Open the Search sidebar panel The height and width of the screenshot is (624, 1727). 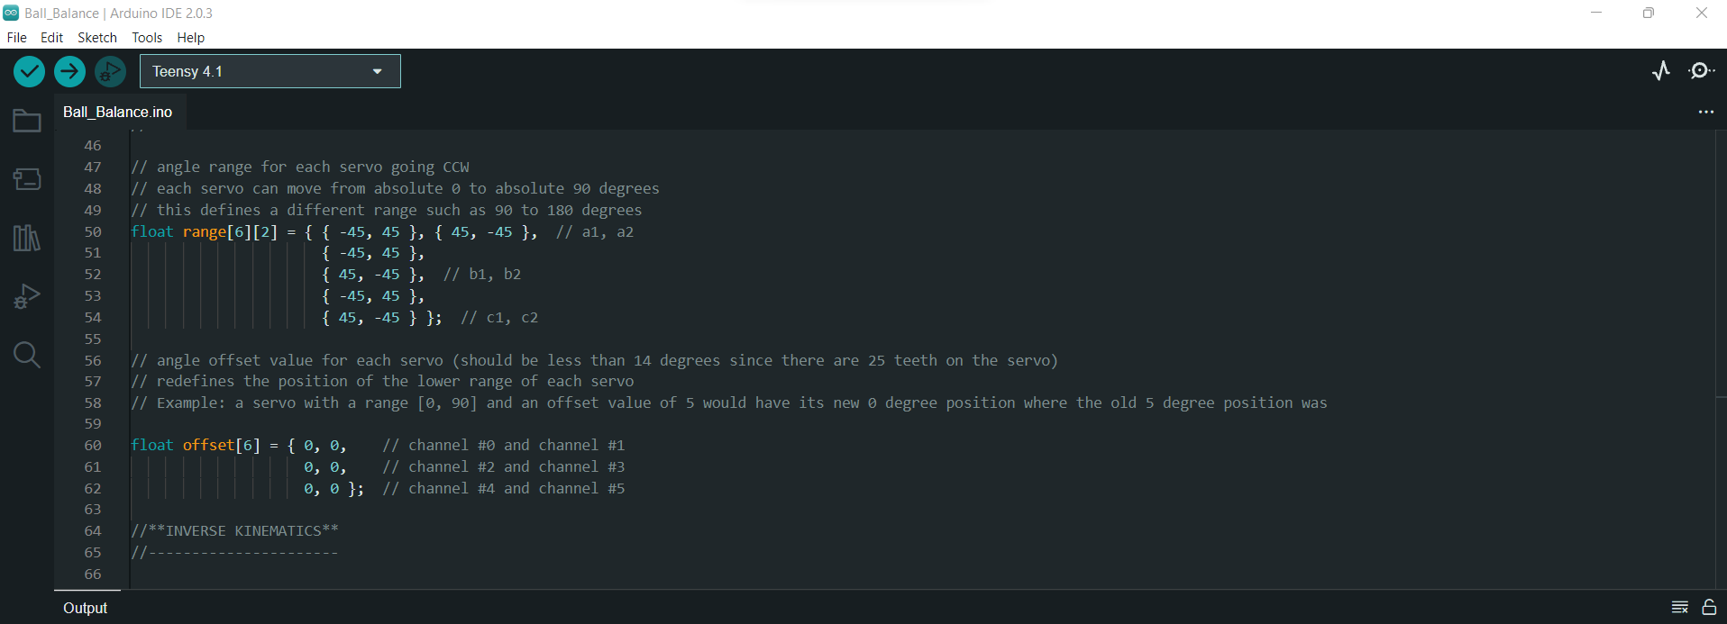(26, 356)
